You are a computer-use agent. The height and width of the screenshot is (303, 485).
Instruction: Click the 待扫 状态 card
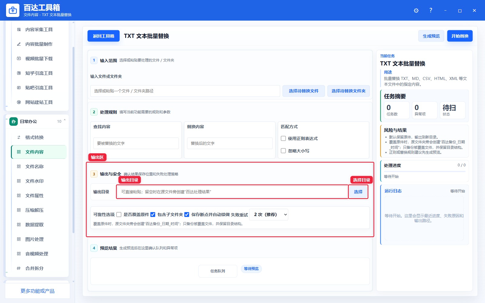453,110
